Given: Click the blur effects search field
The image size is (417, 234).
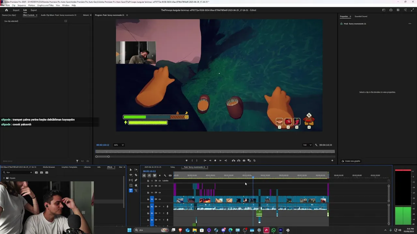Looking at the screenshot, I should [18, 173].
